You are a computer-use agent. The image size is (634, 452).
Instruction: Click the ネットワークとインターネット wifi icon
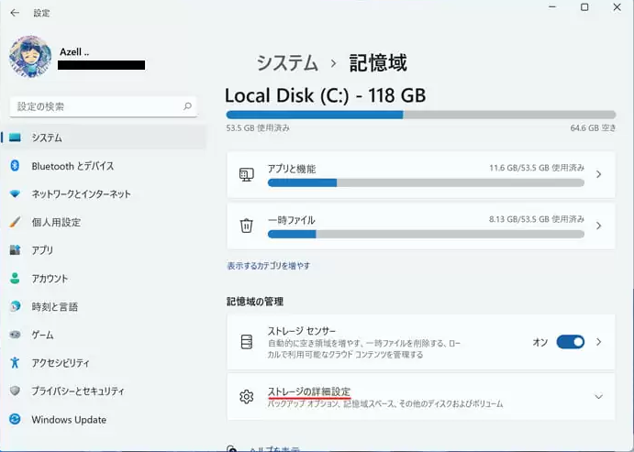click(15, 194)
